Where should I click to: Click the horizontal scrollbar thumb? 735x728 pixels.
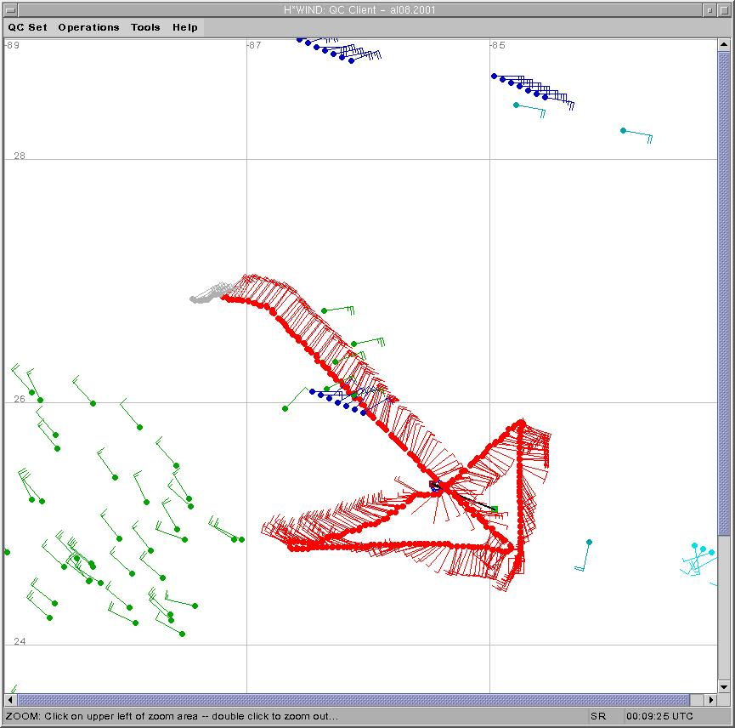[x=357, y=699]
